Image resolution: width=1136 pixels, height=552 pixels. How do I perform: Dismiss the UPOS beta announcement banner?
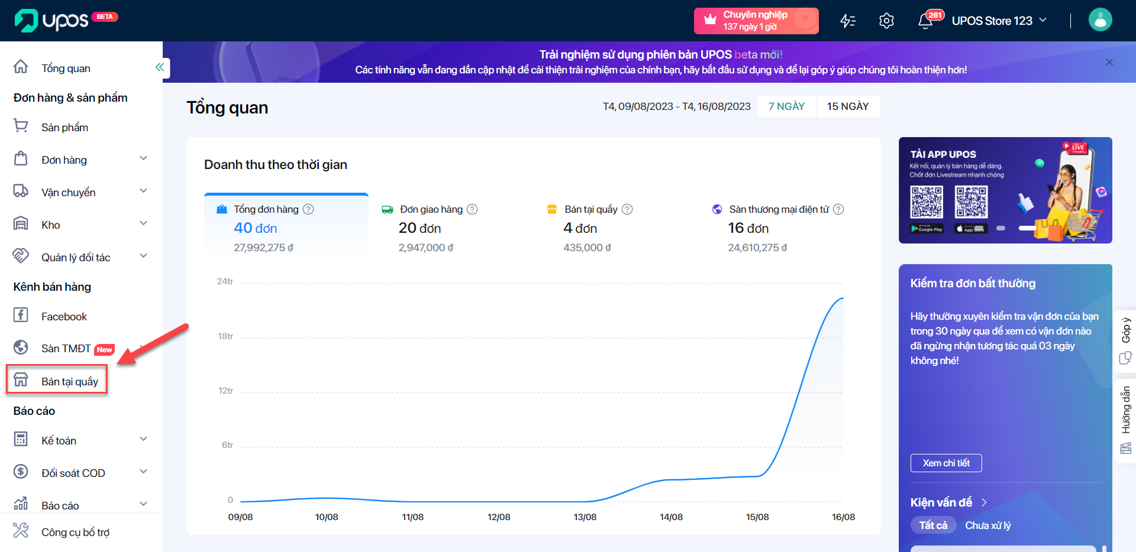[x=1109, y=62]
